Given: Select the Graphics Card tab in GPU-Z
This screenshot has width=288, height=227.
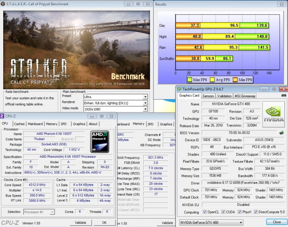Looking at the screenshot, I should (189, 95).
